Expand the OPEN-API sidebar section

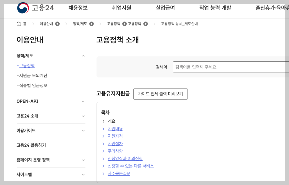pos(83,101)
